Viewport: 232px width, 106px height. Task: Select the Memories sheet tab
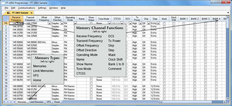click(x=22, y=102)
